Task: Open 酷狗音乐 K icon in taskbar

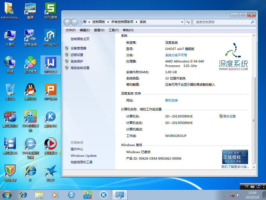Action: pyautogui.click(x=104, y=195)
